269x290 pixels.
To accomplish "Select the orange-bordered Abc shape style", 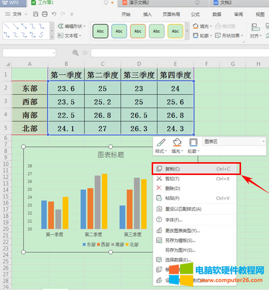I will pos(138,31).
